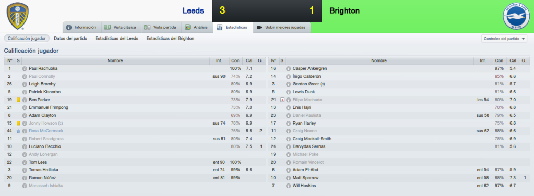Viewport: 534px width, 196px height.
Task: Click Jonny Howson's yellow card icon
Action: (18, 123)
